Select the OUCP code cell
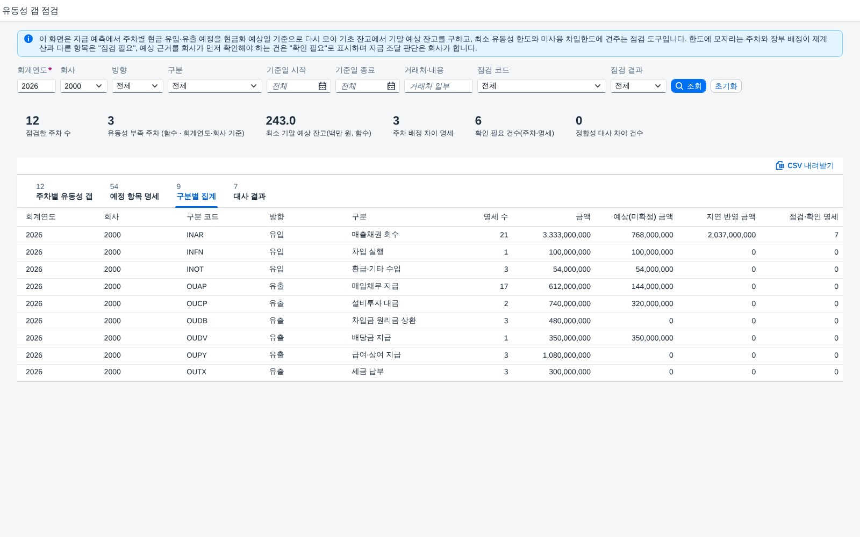Image resolution: width=860 pixels, height=537 pixels. point(197,304)
